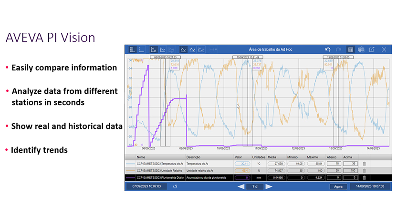Screen dimensions: 397x214
Task: Click value 65,4 for Umidade Relativa
Action: 242,171
